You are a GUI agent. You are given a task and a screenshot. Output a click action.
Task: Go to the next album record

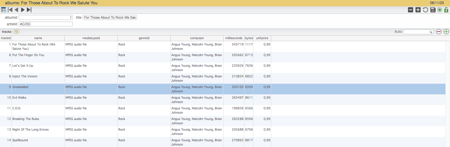point(23,10)
